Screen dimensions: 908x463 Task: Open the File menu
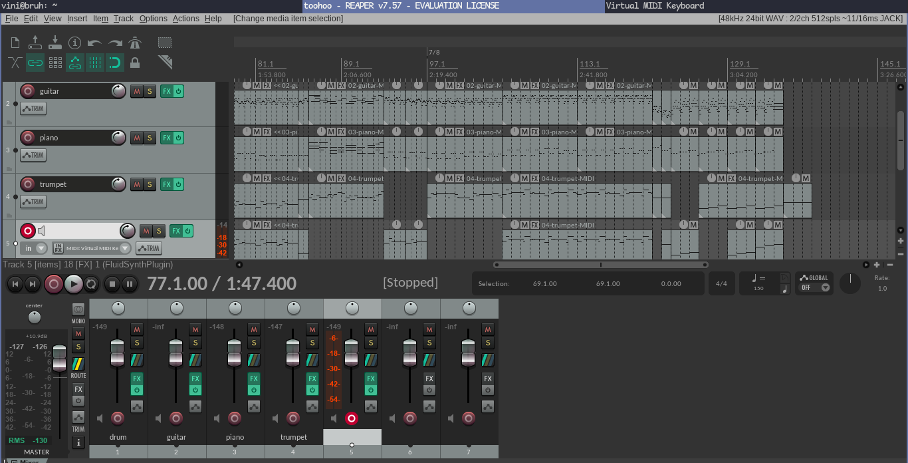click(x=12, y=19)
